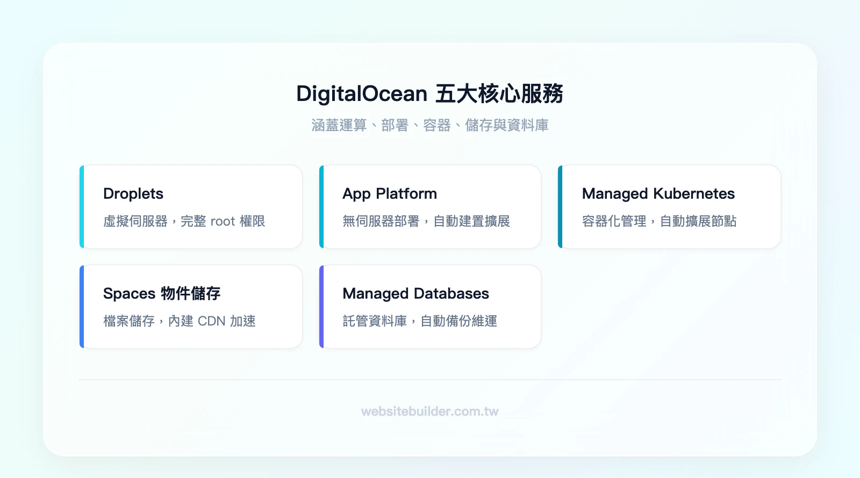Image resolution: width=860 pixels, height=478 pixels.
Task: Click the text '虛擬伺服器，完整 root 權限'
Action: (184, 221)
